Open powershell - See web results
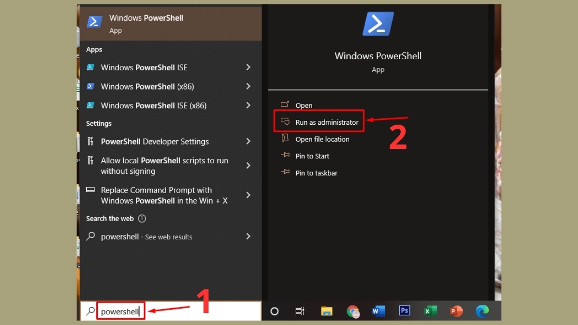Screen dimensions: 578x325 [146, 236]
